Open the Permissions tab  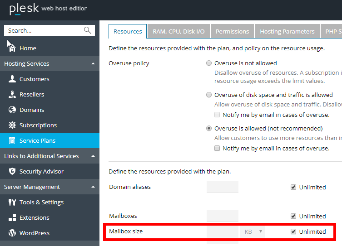tap(232, 31)
